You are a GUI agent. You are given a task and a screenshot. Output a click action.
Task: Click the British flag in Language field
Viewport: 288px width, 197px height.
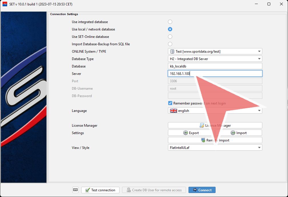(173, 111)
